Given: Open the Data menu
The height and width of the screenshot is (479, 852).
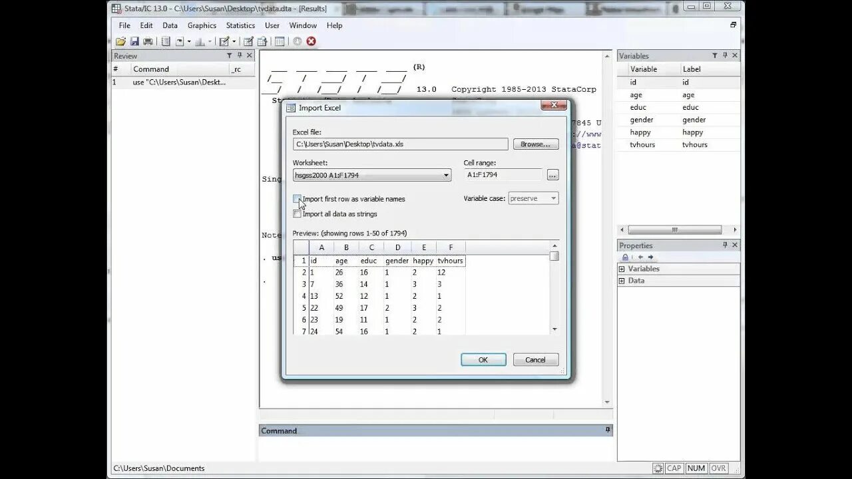Looking at the screenshot, I should [x=170, y=25].
